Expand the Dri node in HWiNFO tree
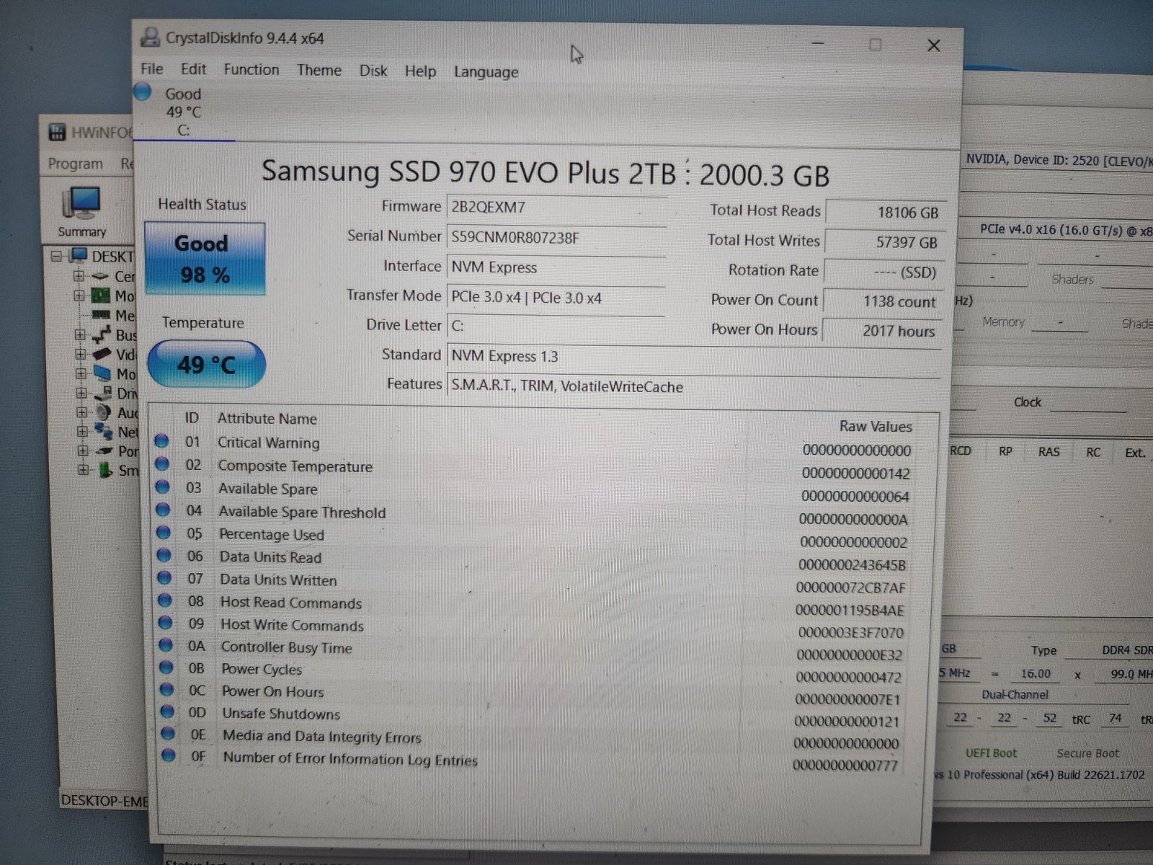The image size is (1153, 865). (81, 393)
